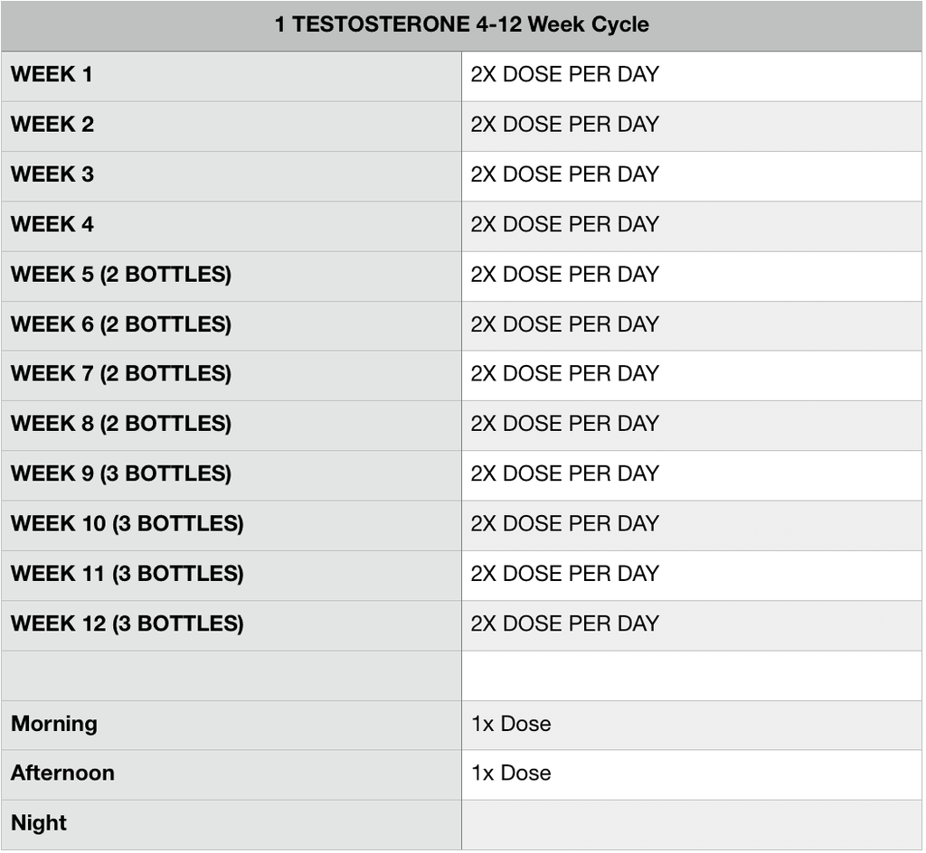Select the 1x Dose cell beside Afternoon
This screenshot has width=926, height=853.
[511, 773]
